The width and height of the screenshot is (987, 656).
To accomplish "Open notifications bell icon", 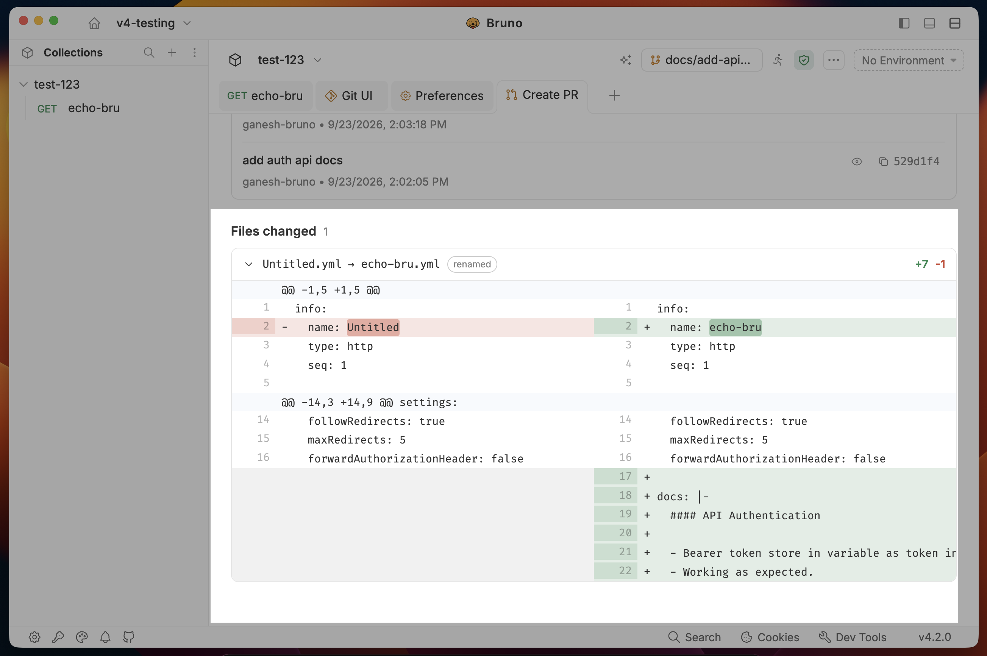I will click(105, 637).
